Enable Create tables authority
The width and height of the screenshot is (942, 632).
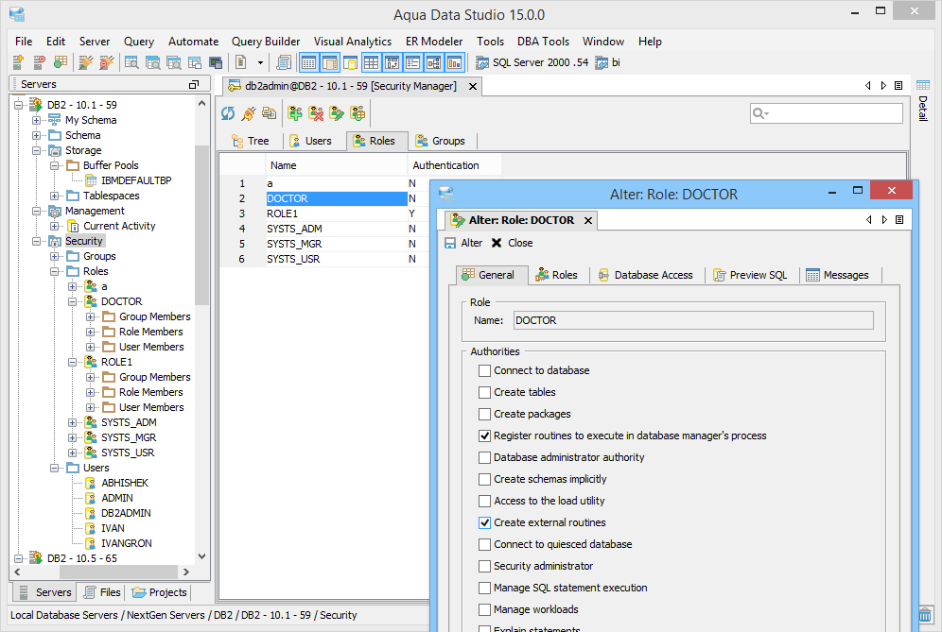pos(484,393)
